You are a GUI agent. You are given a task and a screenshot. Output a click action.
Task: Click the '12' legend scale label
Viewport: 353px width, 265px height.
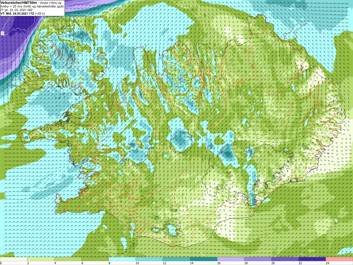pos(164,263)
